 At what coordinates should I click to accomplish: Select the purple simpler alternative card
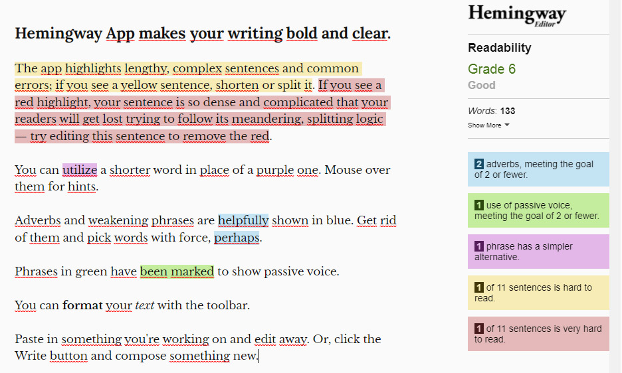(x=538, y=252)
